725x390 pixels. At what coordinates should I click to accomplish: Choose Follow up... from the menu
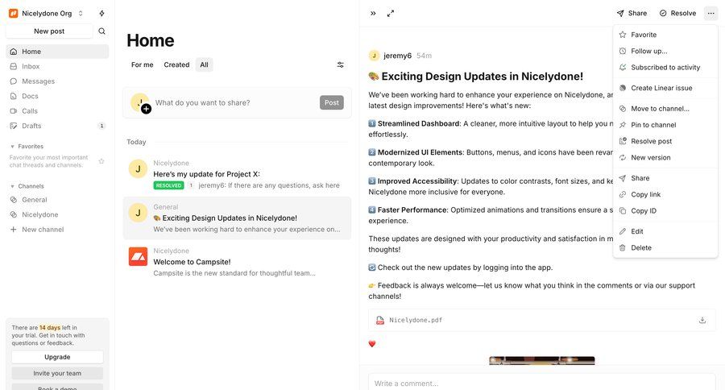(x=665, y=51)
